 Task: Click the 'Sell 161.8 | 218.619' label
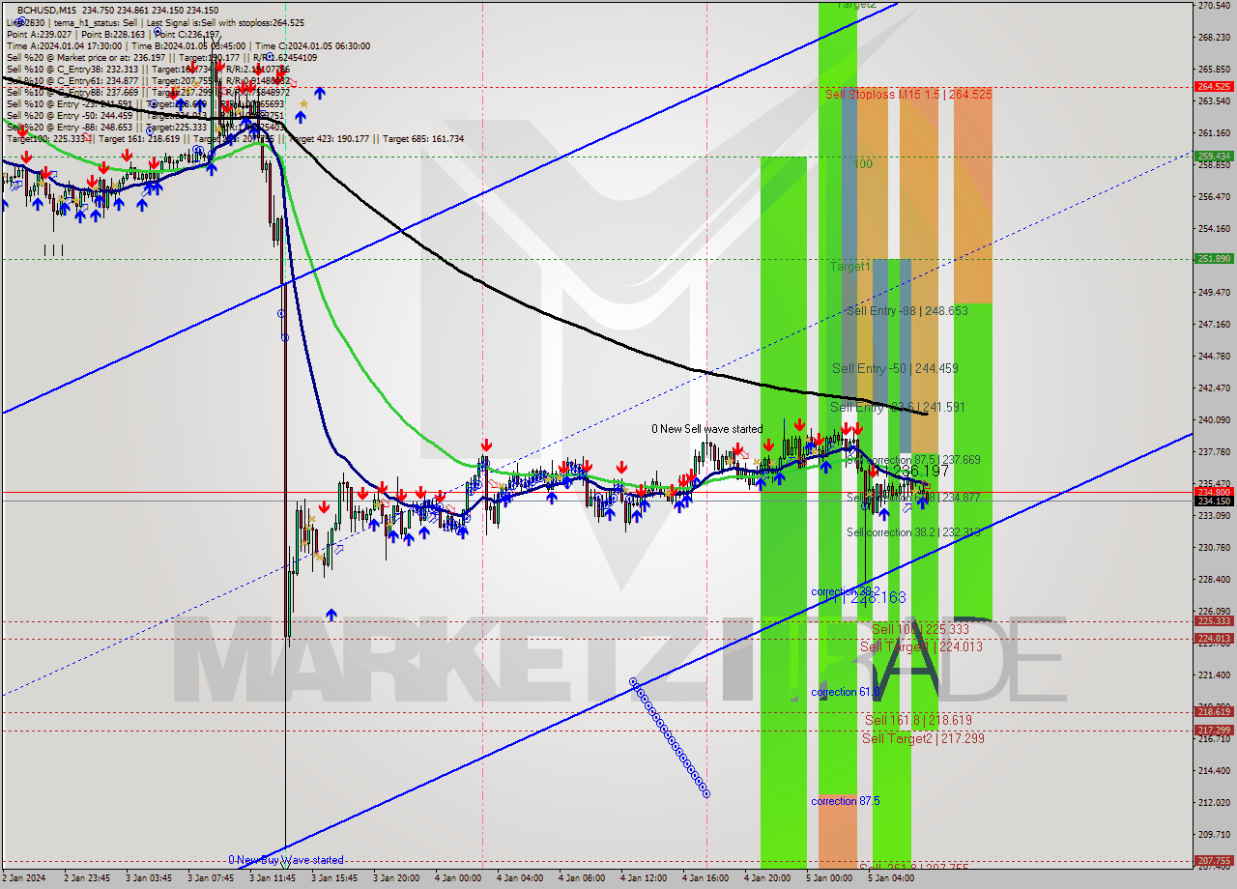[x=918, y=720]
